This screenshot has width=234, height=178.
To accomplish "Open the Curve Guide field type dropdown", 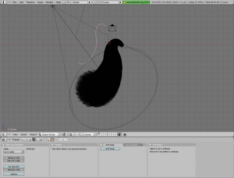I will point(14,152).
